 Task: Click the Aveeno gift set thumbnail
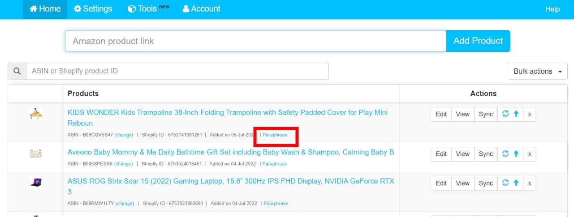tap(36, 154)
